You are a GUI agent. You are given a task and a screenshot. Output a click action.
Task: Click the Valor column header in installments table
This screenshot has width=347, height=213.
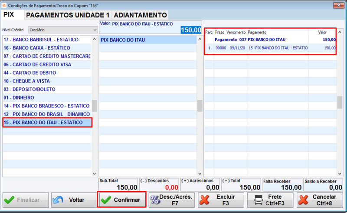(x=322, y=33)
